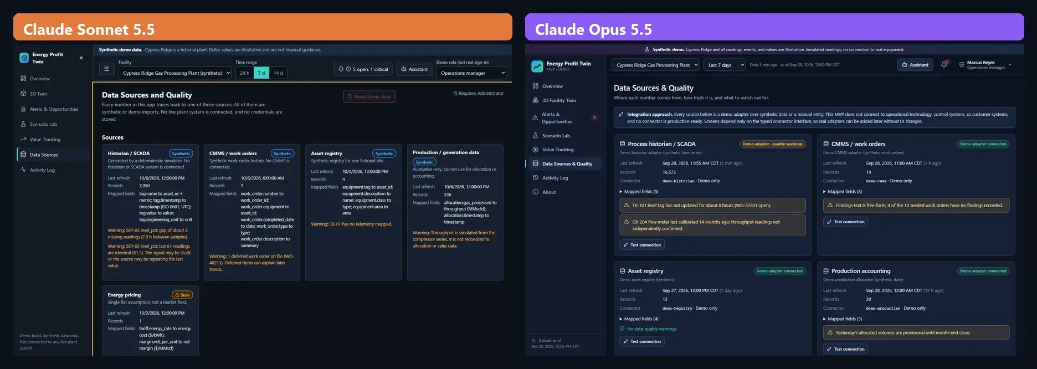Click the Synthetic badge on Sonnet panel Asset registry card
The width and height of the screenshot is (1037, 369).
pyautogui.click(x=384, y=153)
